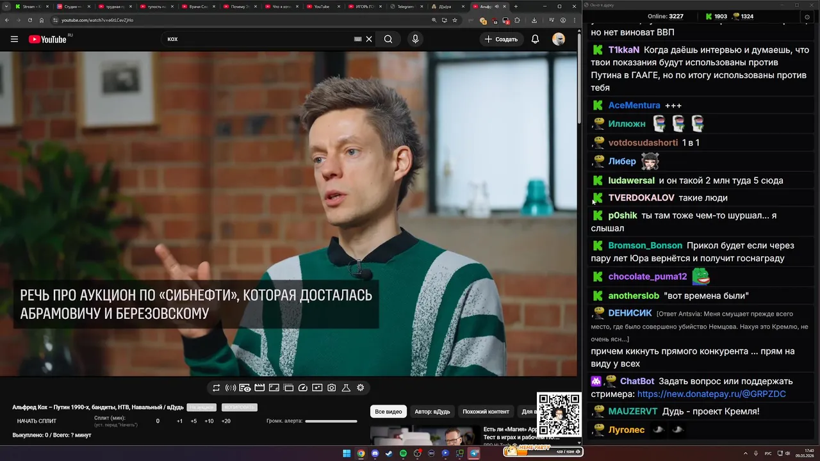Reload the page with refresh icon
Viewport: 820px width, 461px height.
pos(29,20)
